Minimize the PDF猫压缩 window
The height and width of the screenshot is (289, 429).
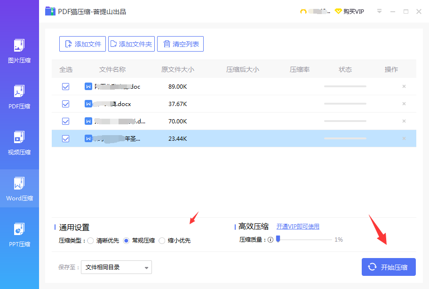coord(393,12)
